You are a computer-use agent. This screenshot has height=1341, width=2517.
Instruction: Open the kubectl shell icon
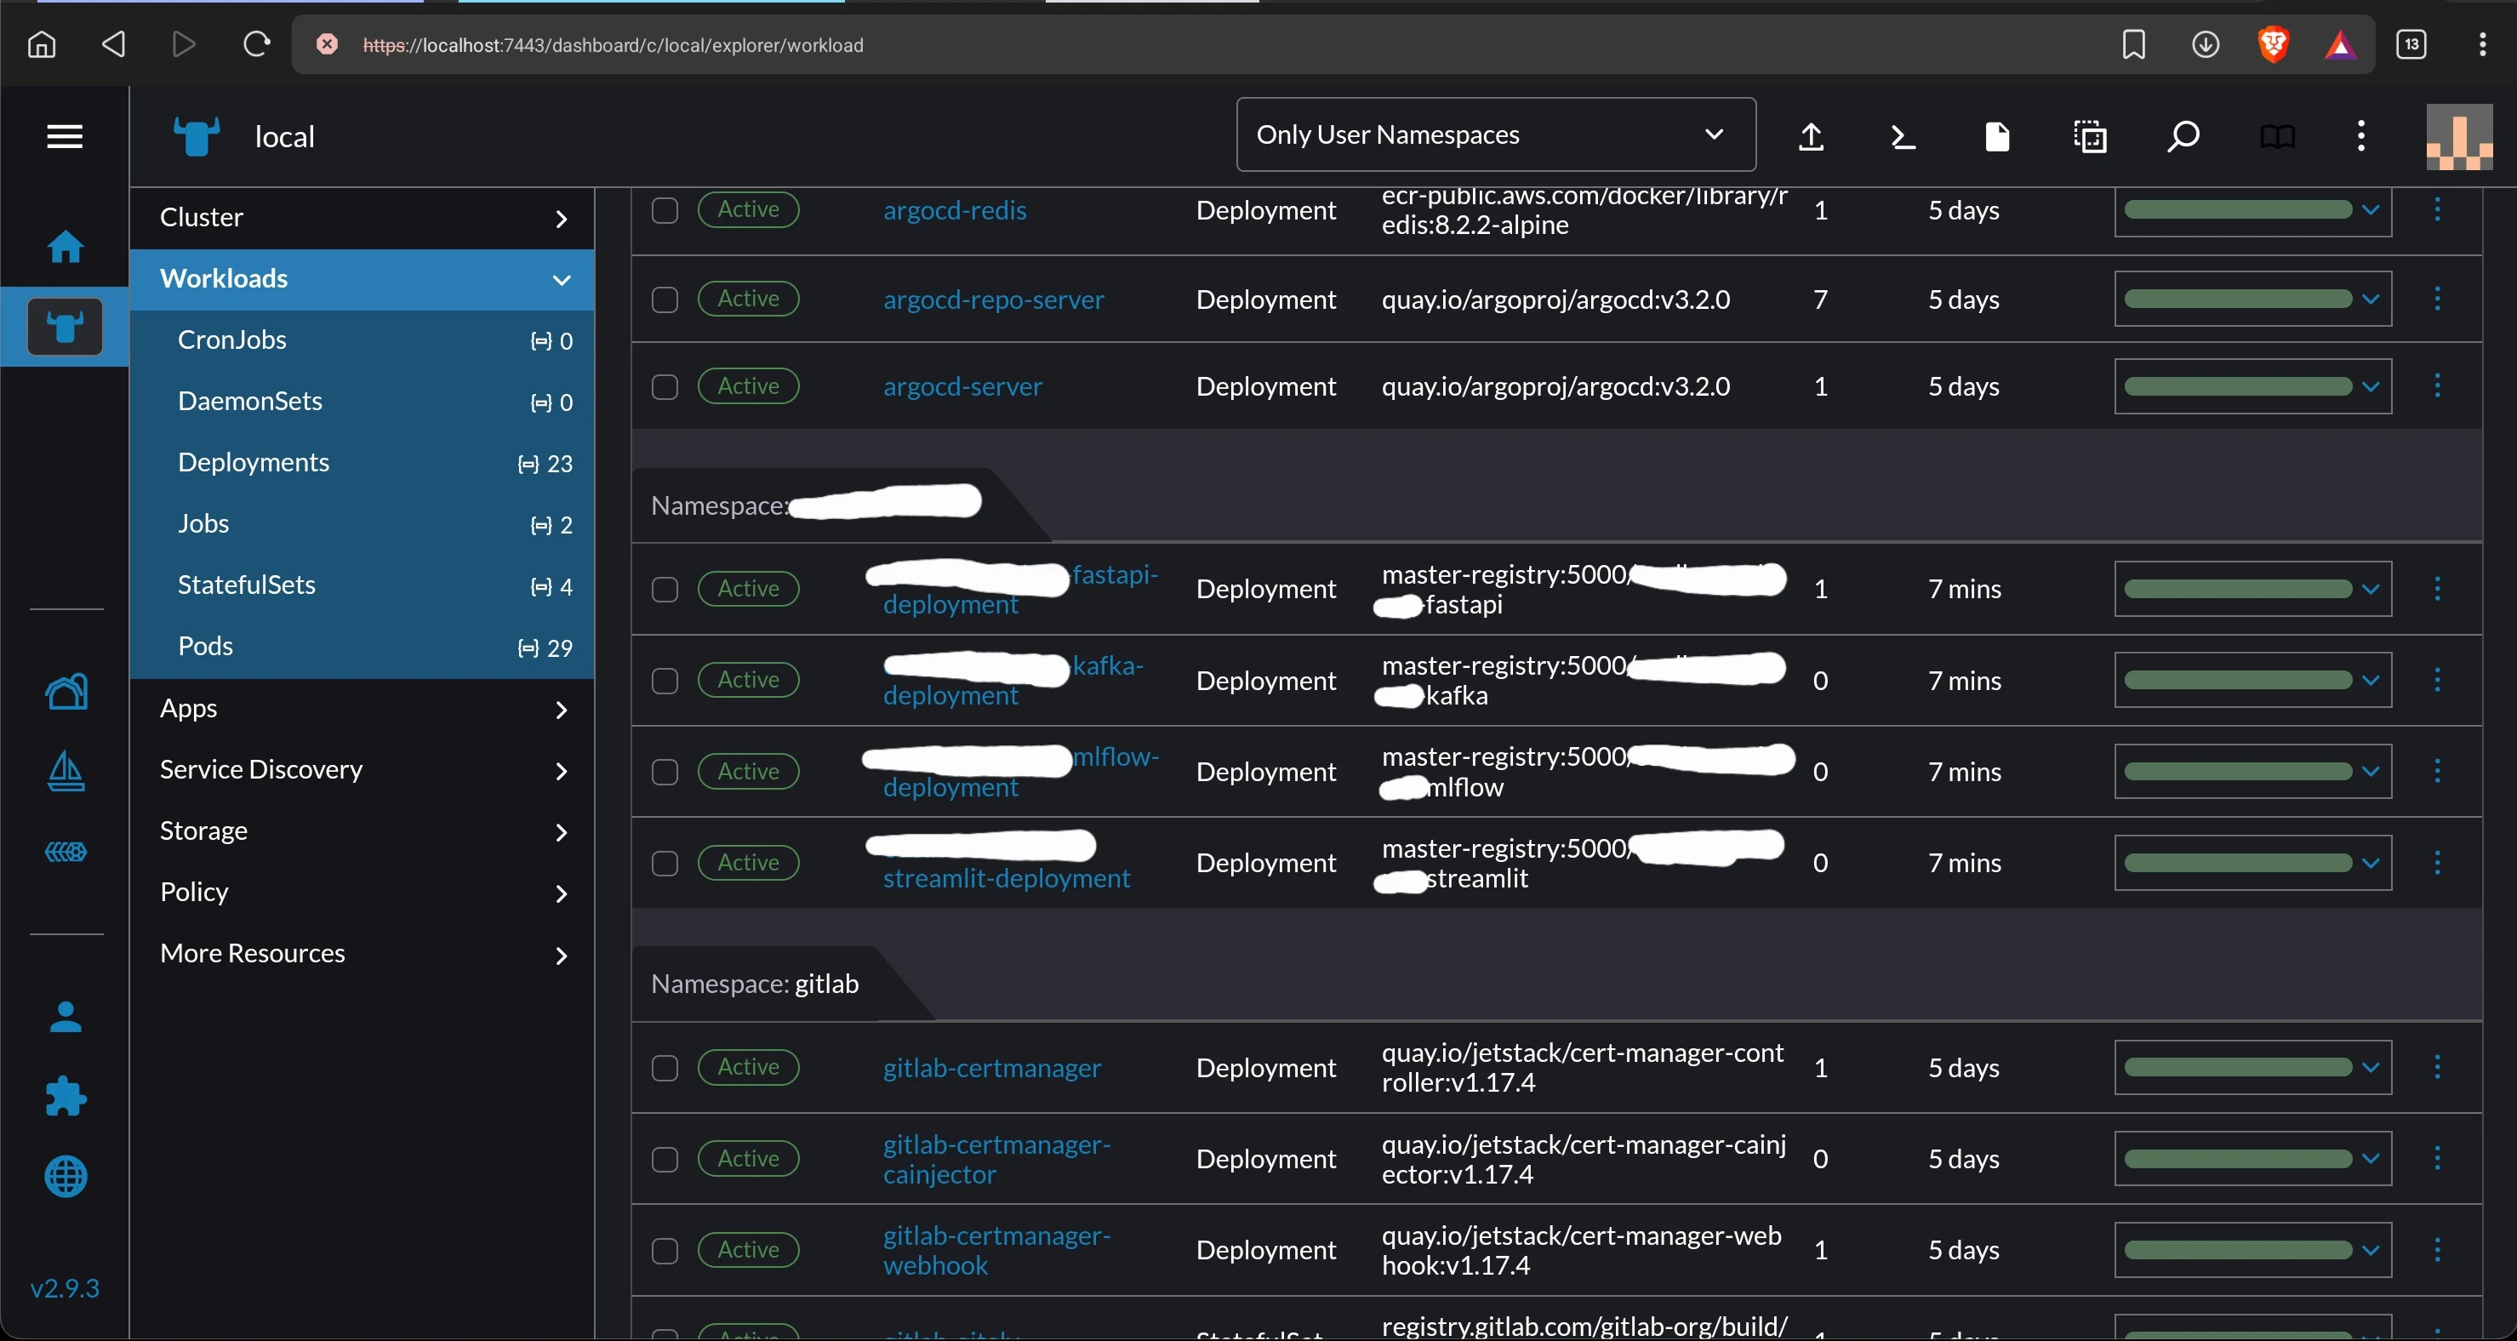point(1903,137)
